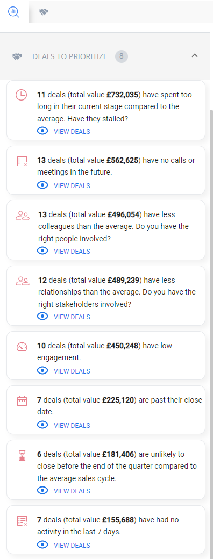Screen dimensions: 213x559
Task: Click the hourglass icon on unlikely to close card
Action: tap(22, 455)
